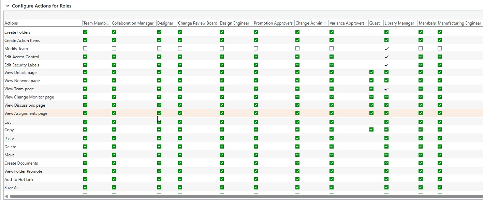Click the Manufacturing Engineer column header
The height and width of the screenshot is (200, 483).
[x=459, y=23]
